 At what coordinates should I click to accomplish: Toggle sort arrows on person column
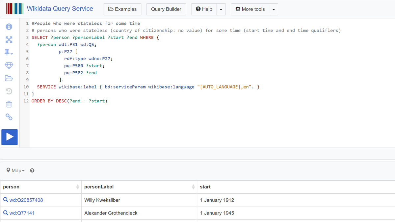coord(78,187)
